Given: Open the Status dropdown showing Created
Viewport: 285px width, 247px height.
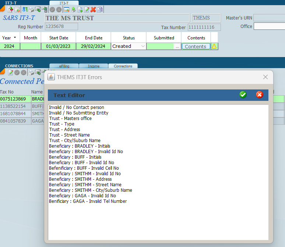Looking at the screenshot, I should (x=129, y=46).
